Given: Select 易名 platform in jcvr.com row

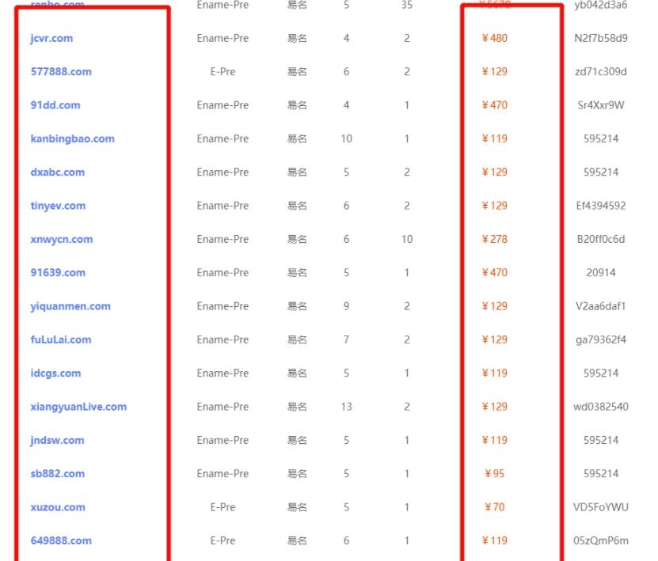Looking at the screenshot, I should (x=297, y=38).
